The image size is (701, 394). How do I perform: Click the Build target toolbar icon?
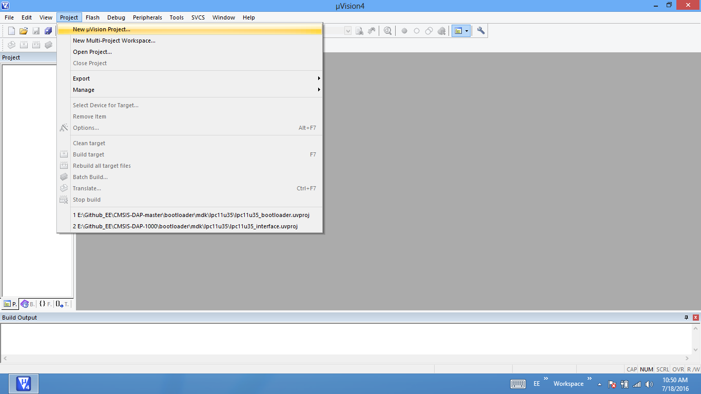click(24, 45)
